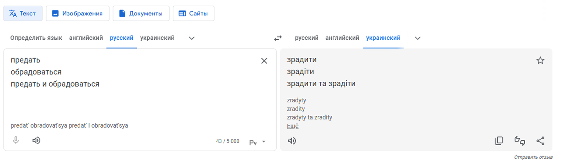Switch to Сайты translation mode

coord(193,13)
